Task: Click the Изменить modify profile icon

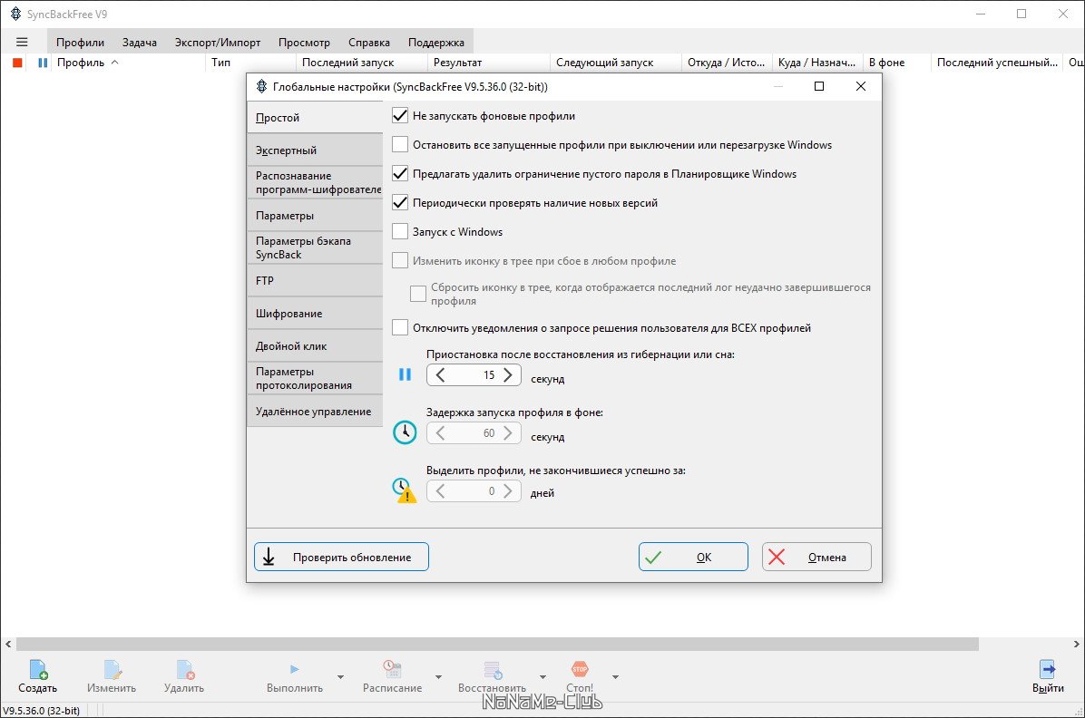Action: 112,670
